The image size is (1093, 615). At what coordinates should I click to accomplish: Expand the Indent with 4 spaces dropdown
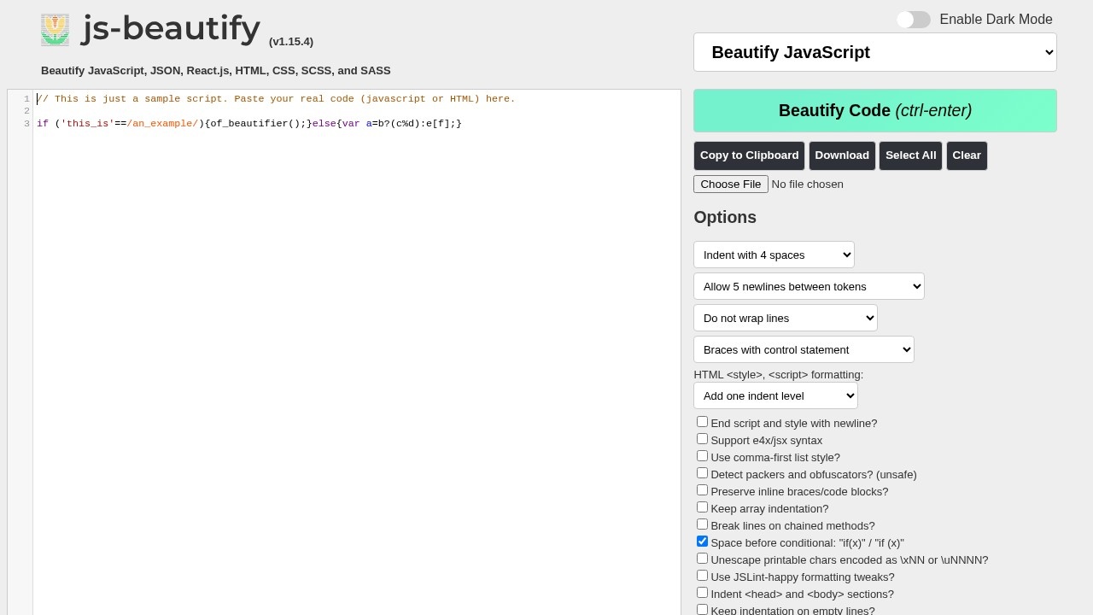pos(774,255)
